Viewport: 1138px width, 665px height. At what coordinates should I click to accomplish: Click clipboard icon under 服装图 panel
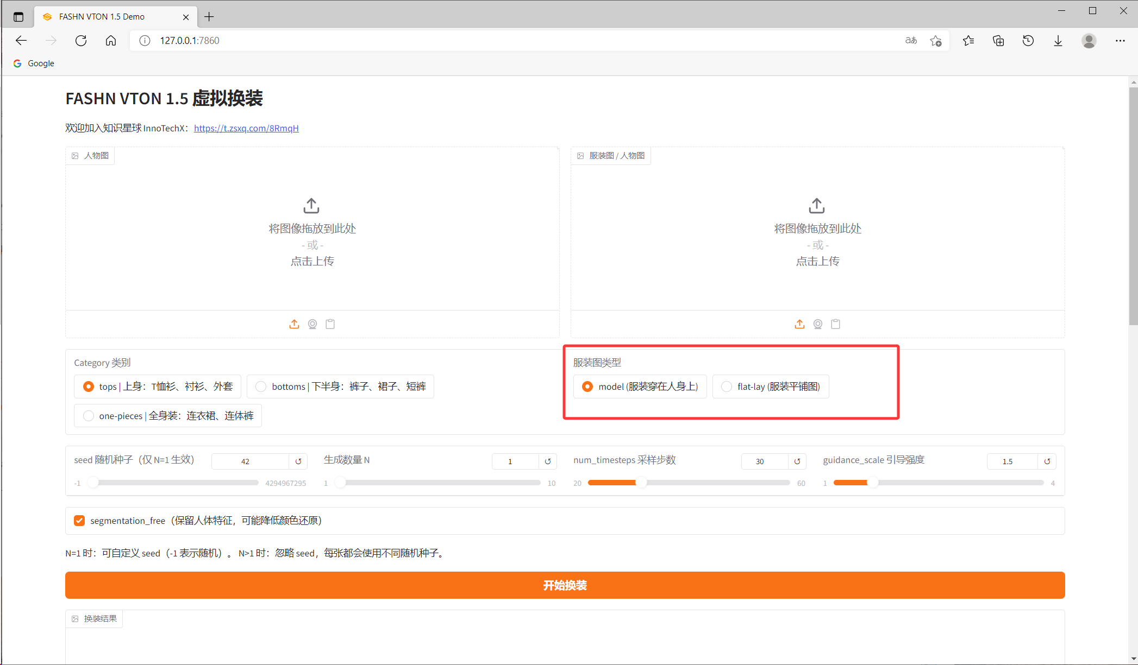pyautogui.click(x=836, y=324)
